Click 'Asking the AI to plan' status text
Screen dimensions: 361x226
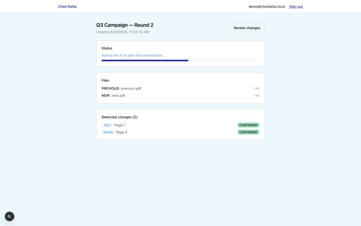point(133,55)
